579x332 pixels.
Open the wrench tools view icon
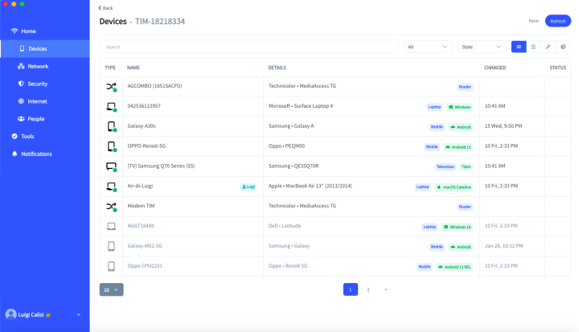[548, 47]
